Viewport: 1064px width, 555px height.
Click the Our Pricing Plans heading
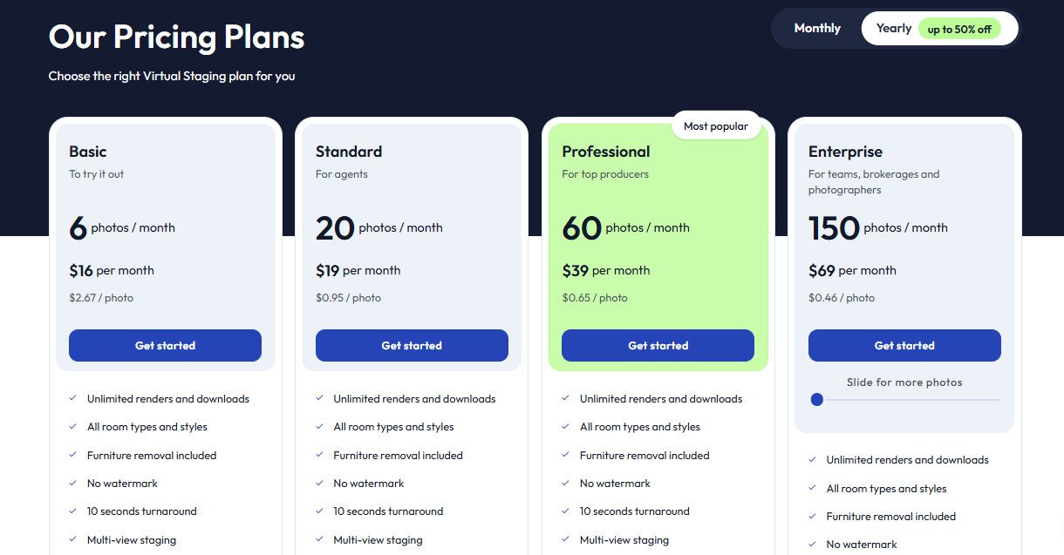(x=176, y=37)
